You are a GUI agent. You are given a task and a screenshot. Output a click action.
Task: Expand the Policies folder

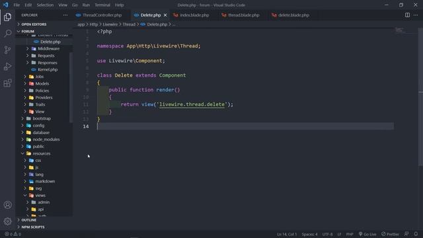[42, 91]
